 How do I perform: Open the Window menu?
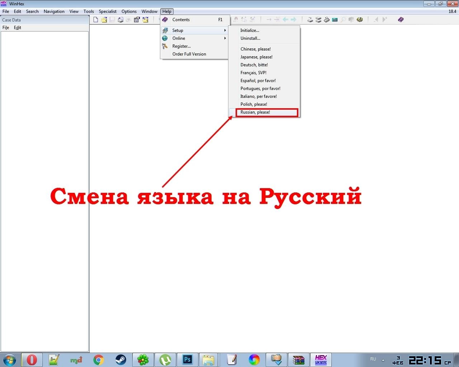pos(150,11)
